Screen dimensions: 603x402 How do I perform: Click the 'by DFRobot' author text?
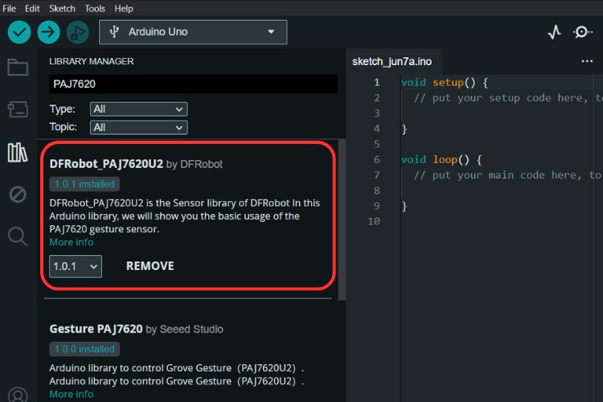coord(195,165)
